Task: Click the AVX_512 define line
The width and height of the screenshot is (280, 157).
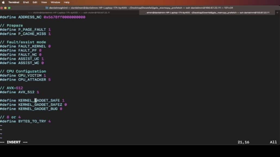Action: [x=20, y=92]
